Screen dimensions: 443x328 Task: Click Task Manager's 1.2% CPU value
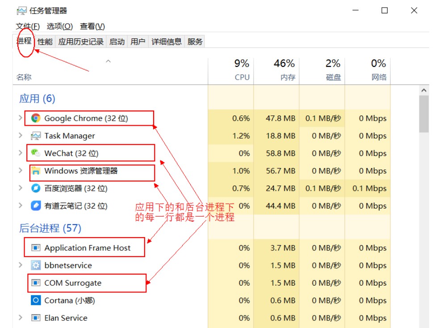(x=241, y=135)
